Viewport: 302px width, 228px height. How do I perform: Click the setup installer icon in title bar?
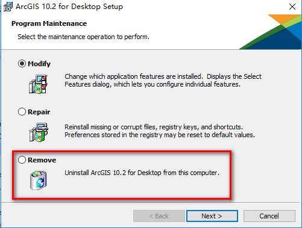coord(8,7)
